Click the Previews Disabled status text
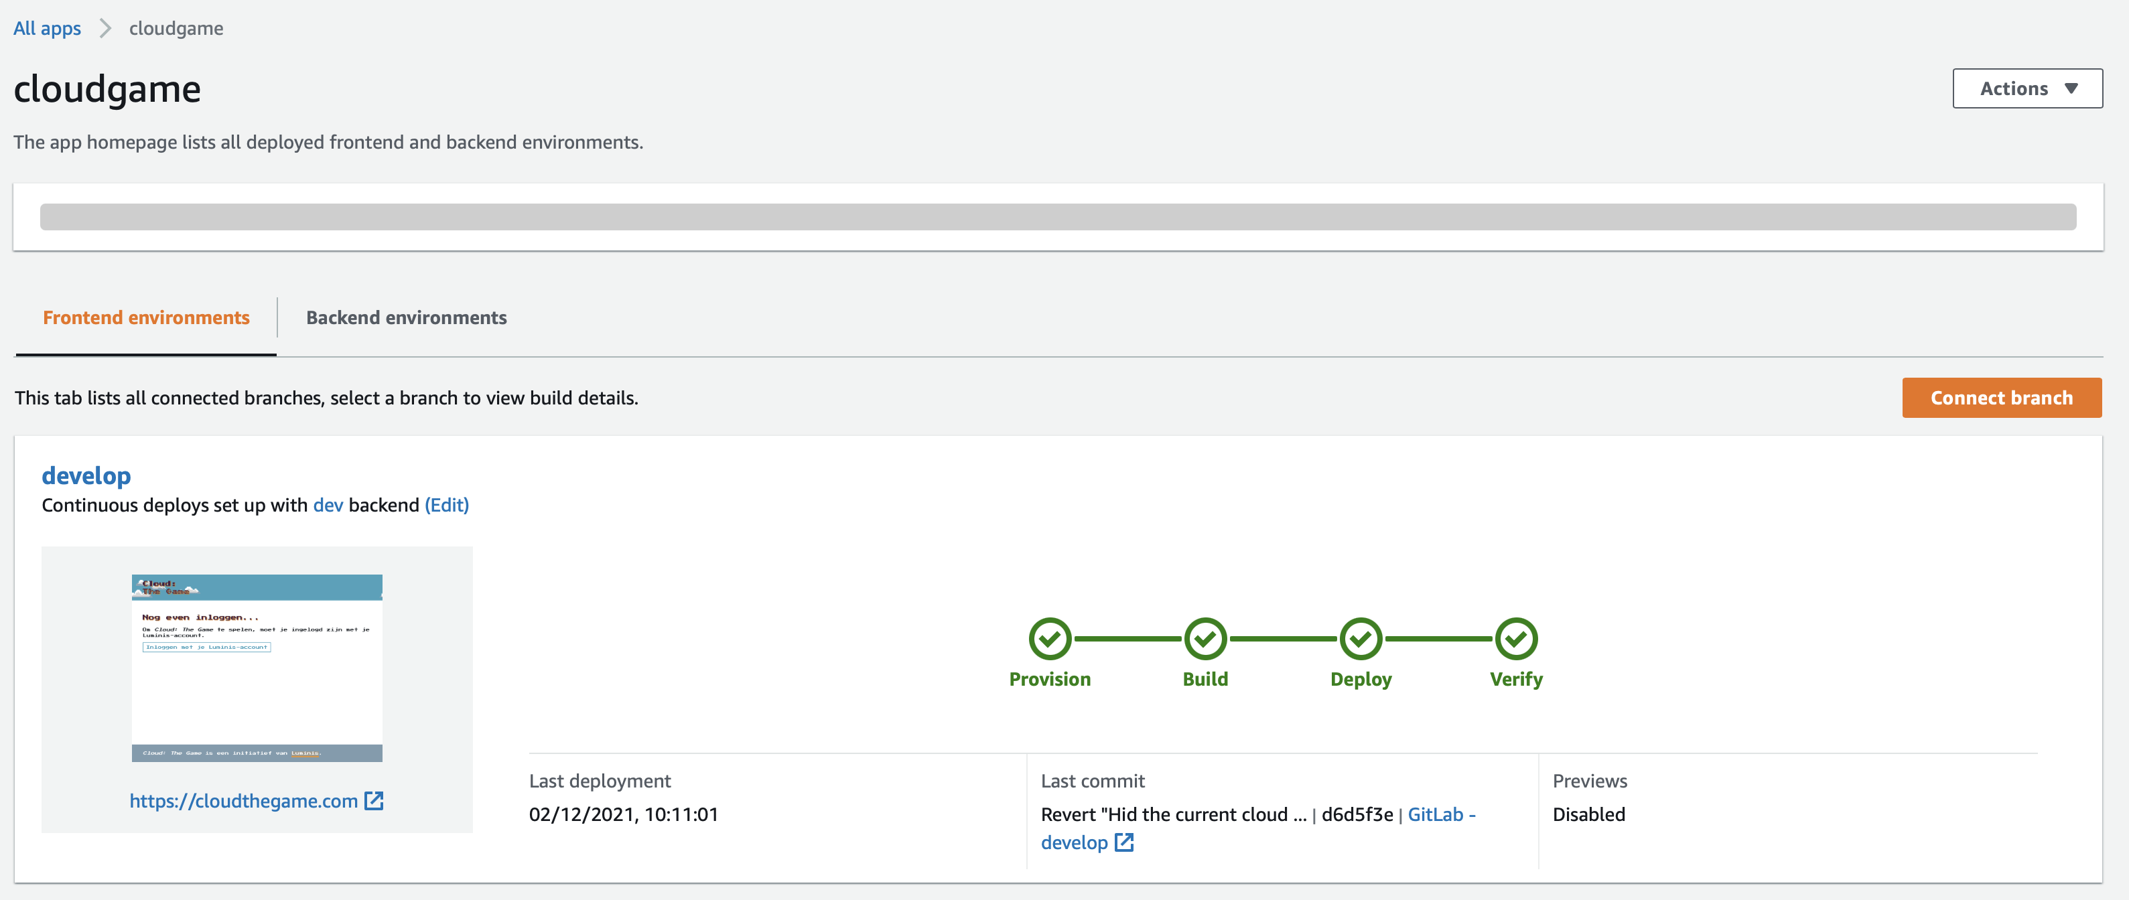The image size is (2129, 900). click(1588, 814)
